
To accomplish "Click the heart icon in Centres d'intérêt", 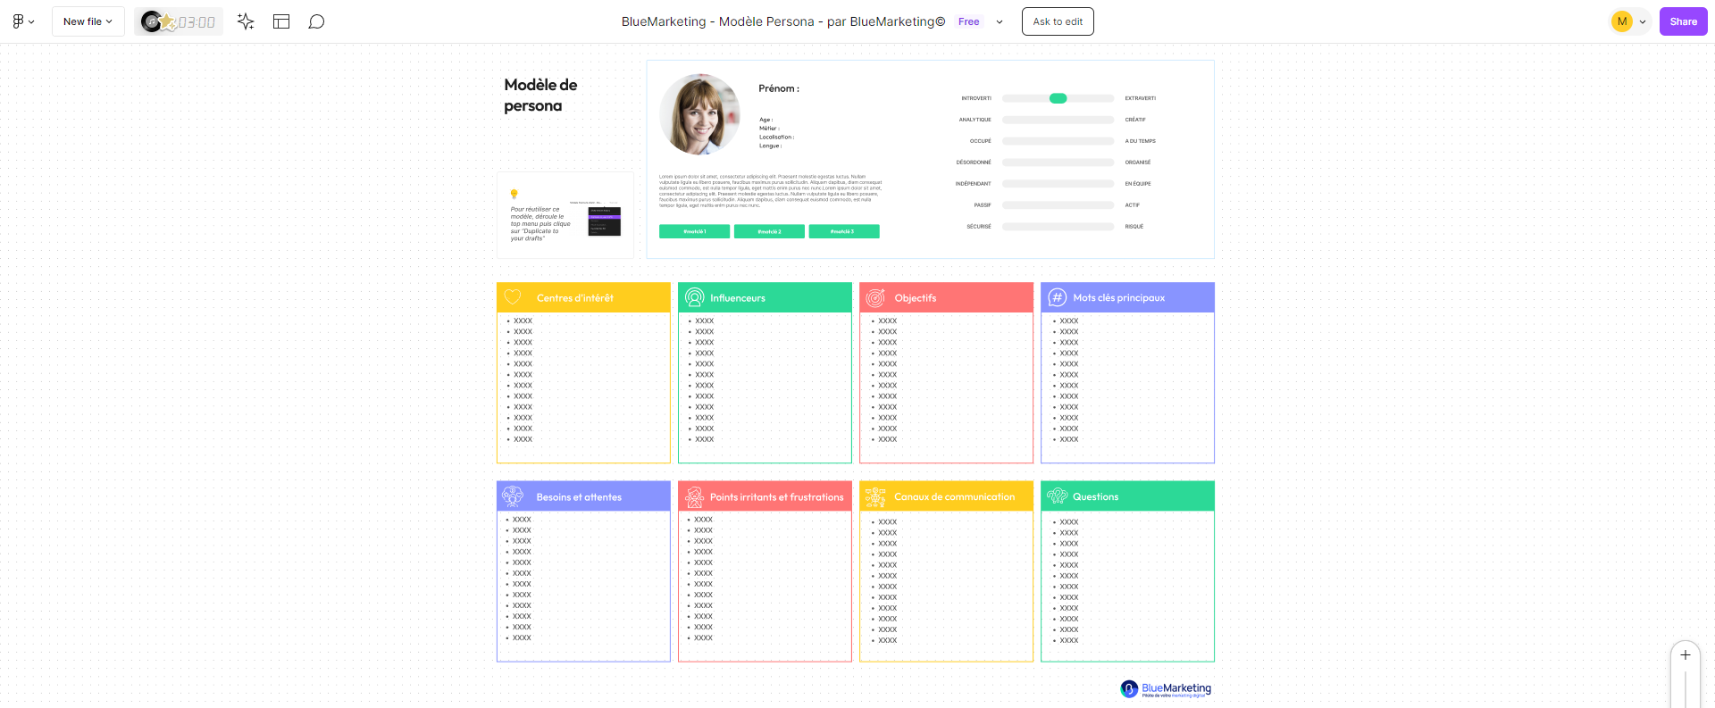I will pos(513,297).
